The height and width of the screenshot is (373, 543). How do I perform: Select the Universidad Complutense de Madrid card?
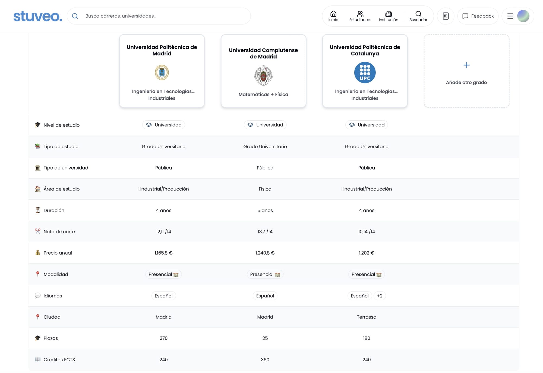[x=263, y=71]
